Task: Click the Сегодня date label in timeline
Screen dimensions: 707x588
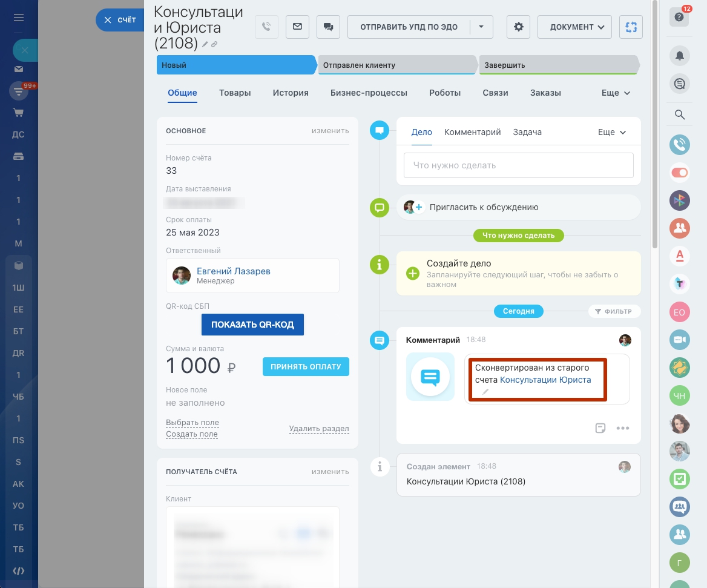Action: pyautogui.click(x=519, y=311)
